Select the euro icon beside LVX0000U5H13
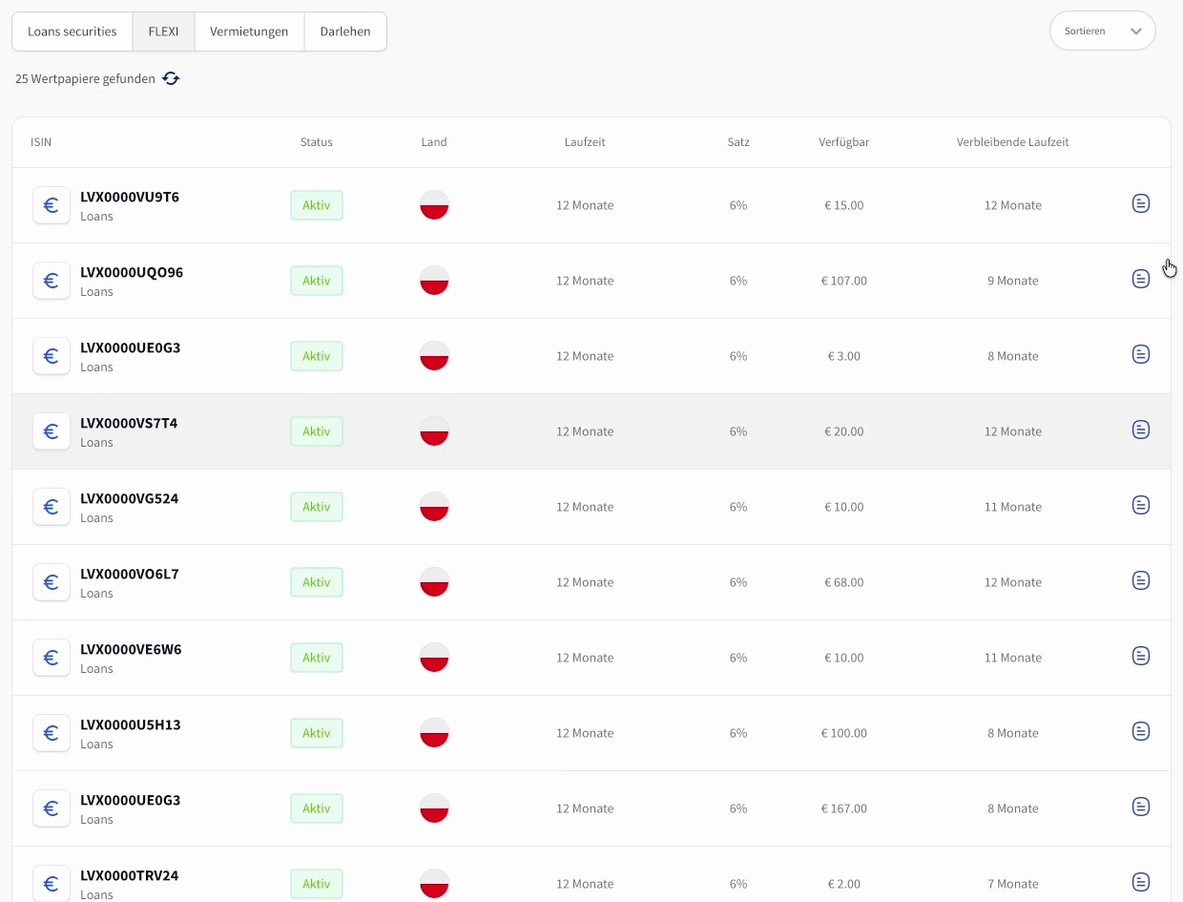The height and width of the screenshot is (902, 1183). (x=52, y=733)
